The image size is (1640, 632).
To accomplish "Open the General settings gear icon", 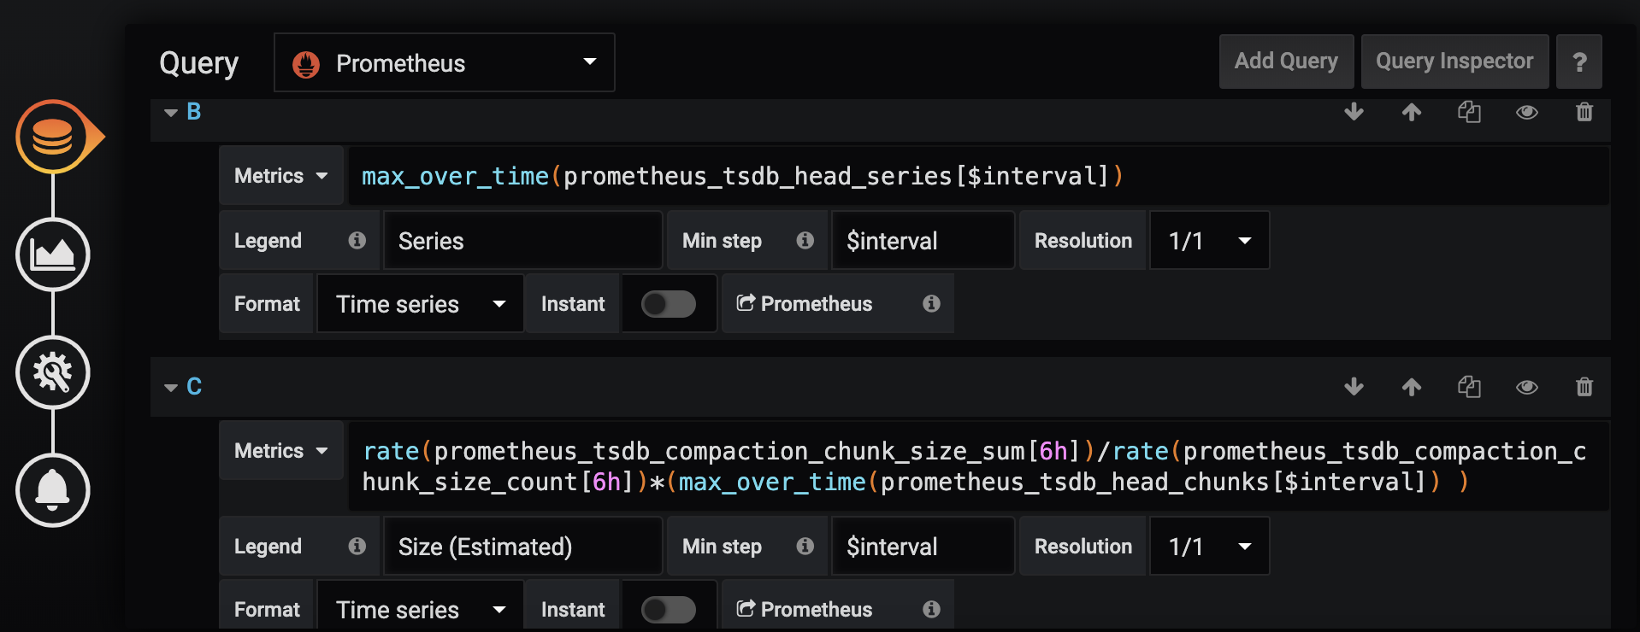I will (x=53, y=372).
